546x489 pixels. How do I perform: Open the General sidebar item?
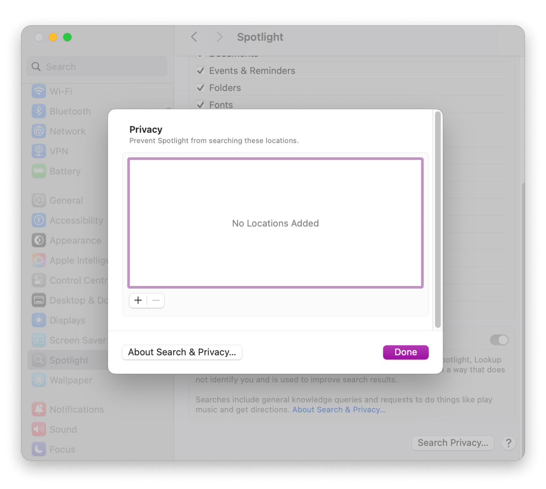click(66, 200)
